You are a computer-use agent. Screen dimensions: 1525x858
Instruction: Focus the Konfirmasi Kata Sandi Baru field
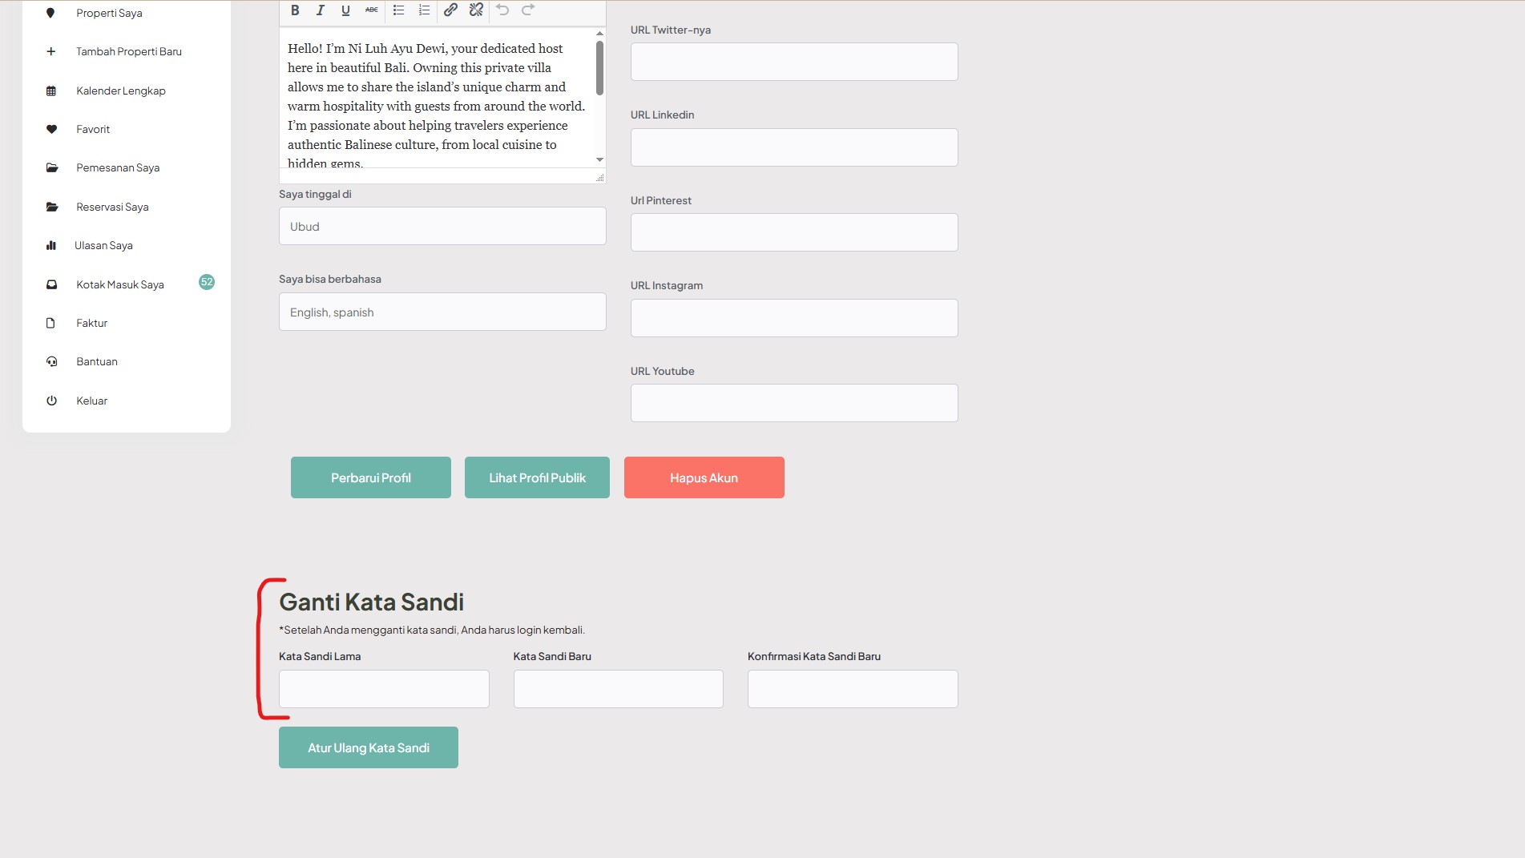click(x=853, y=689)
